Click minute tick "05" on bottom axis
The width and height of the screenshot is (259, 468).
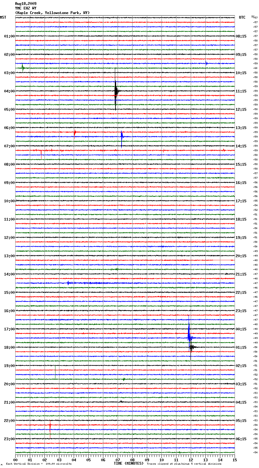89,460
